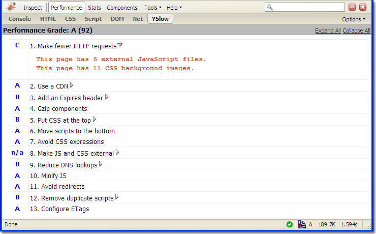376x234 pixels.
Task: Click the Firebug bug icon
Action: coord(11,8)
